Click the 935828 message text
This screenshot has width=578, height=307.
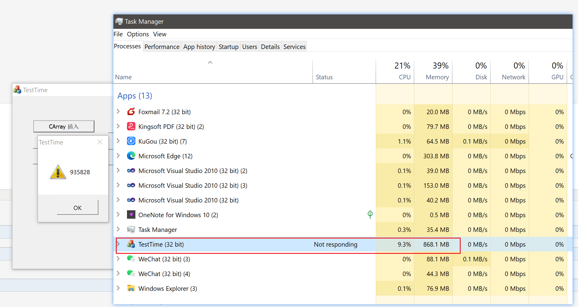(80, 172)
